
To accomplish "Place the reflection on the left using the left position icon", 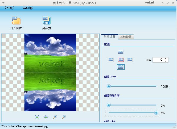I will click(x=111, y=60).
